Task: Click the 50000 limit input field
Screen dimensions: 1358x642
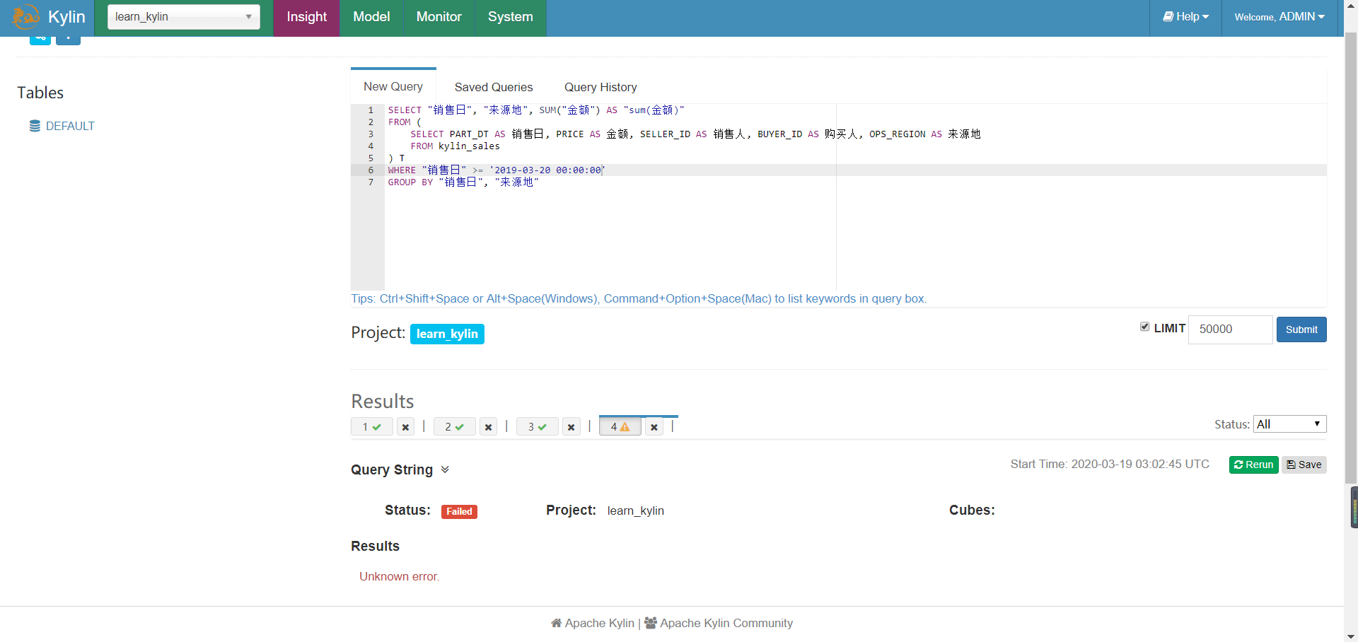Action: [x=1230, y=329]
